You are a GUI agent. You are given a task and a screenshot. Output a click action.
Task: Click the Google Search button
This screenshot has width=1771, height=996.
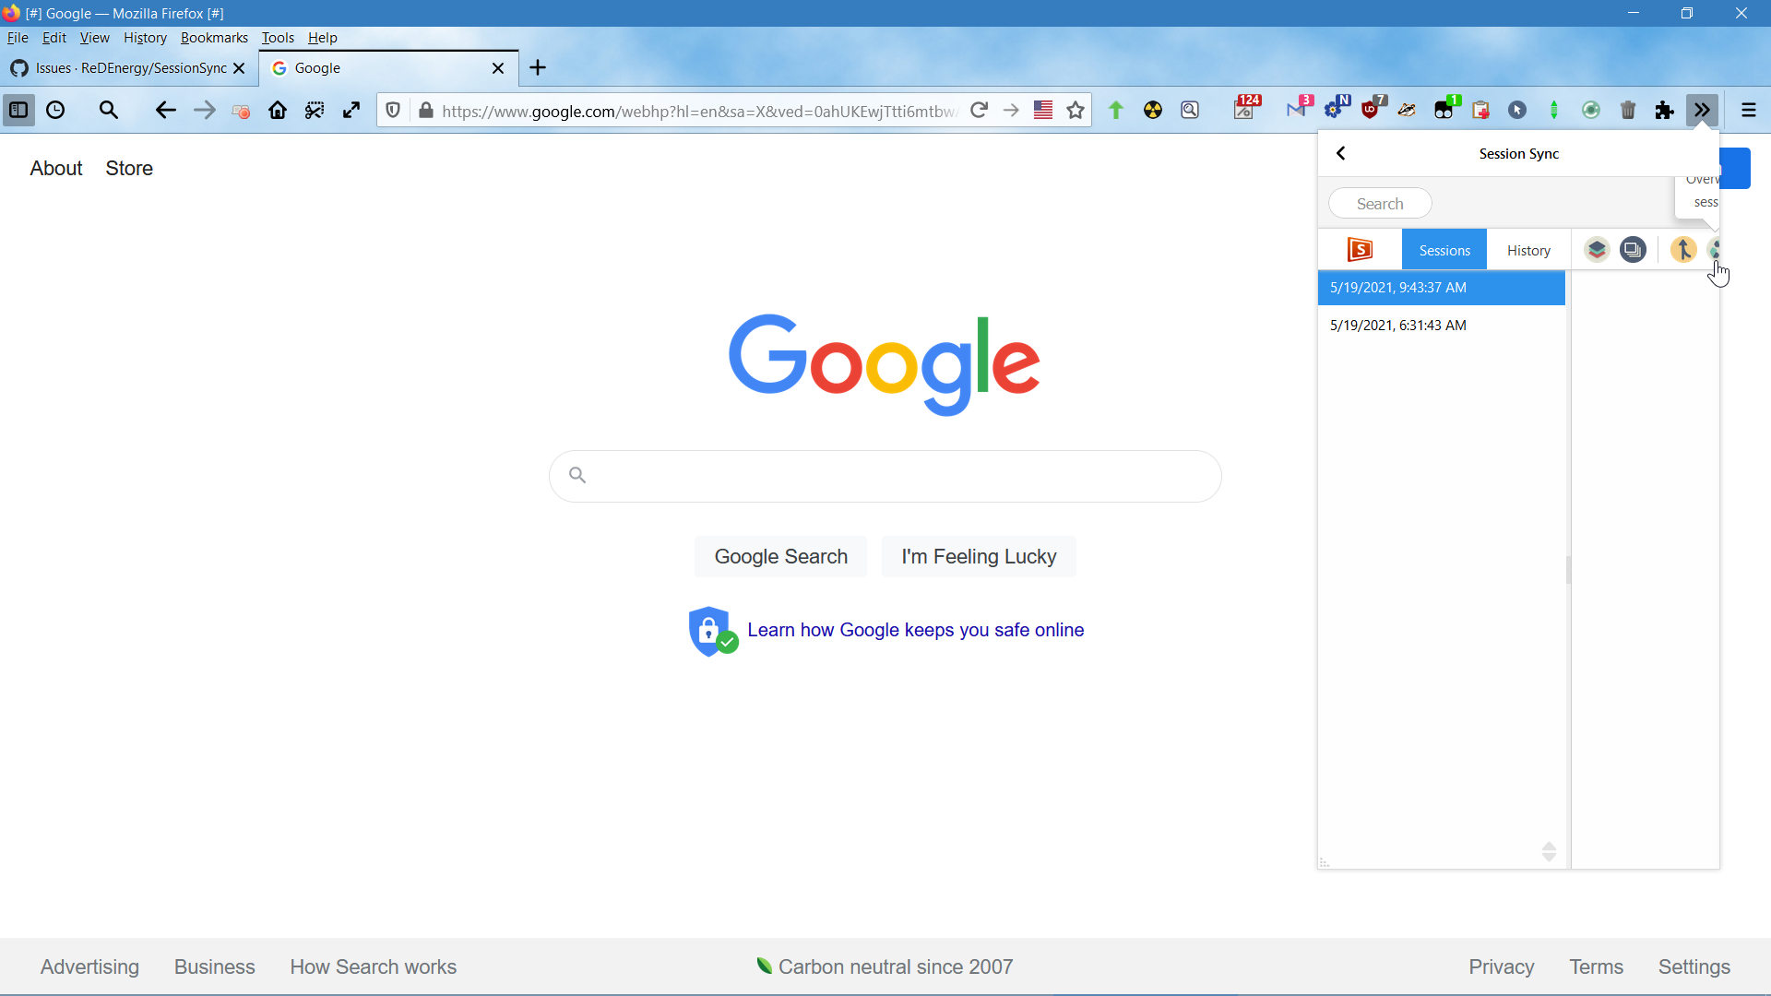780,556
